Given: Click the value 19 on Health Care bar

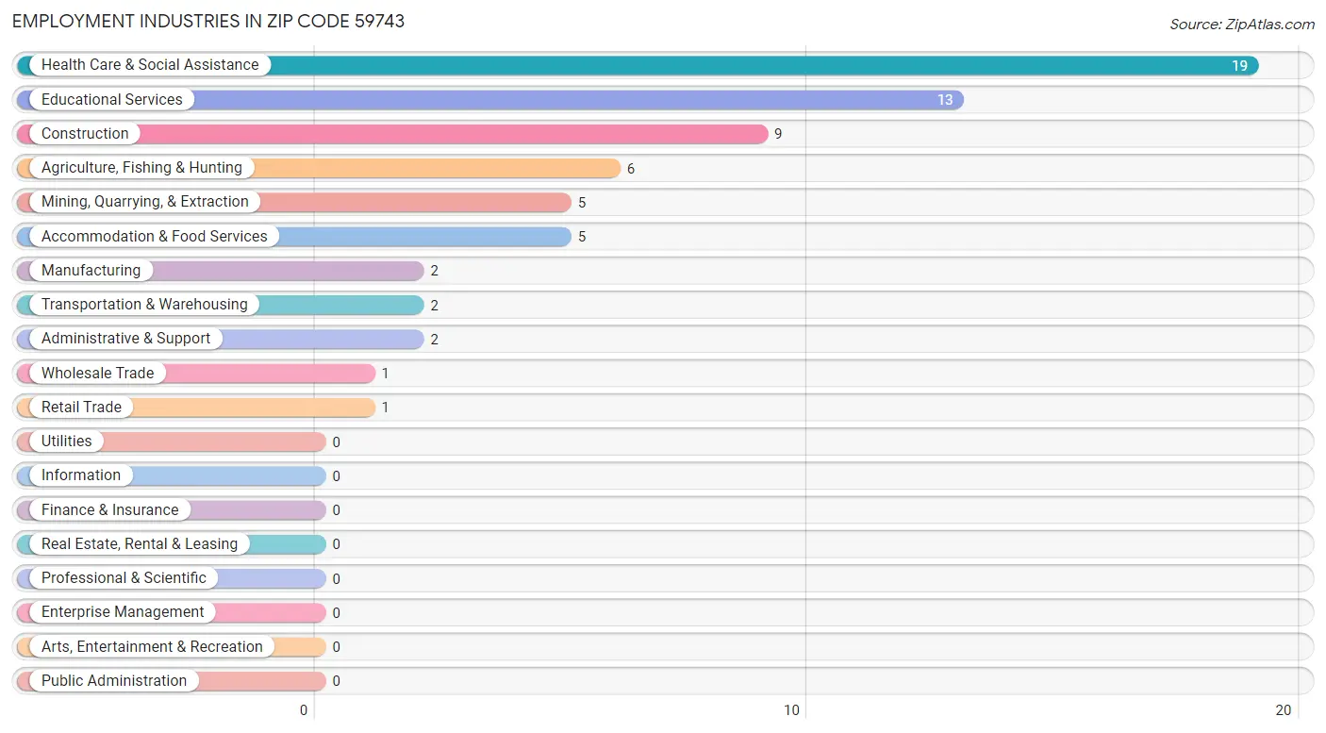Looking at the screenshot, I should [x=1239, y=66].
